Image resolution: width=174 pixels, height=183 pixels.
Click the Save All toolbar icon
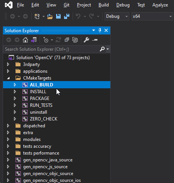pyautogui.click(x=67, y=16)
